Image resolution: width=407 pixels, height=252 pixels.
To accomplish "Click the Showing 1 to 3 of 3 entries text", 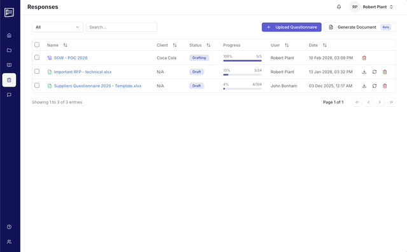I will pos(57,102).
